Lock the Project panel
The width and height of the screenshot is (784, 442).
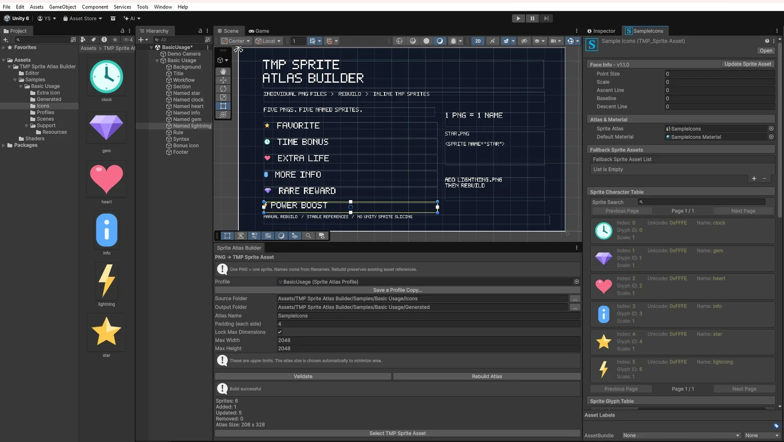122,31
